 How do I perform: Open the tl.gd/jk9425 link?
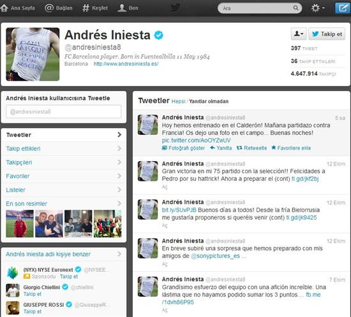pyautogui.click(x=301, y=218)
